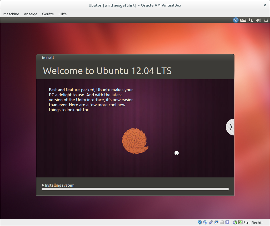Click the orange pangolin image
The height and width of the screenshot is (226, 270).
tap(135, 141)
